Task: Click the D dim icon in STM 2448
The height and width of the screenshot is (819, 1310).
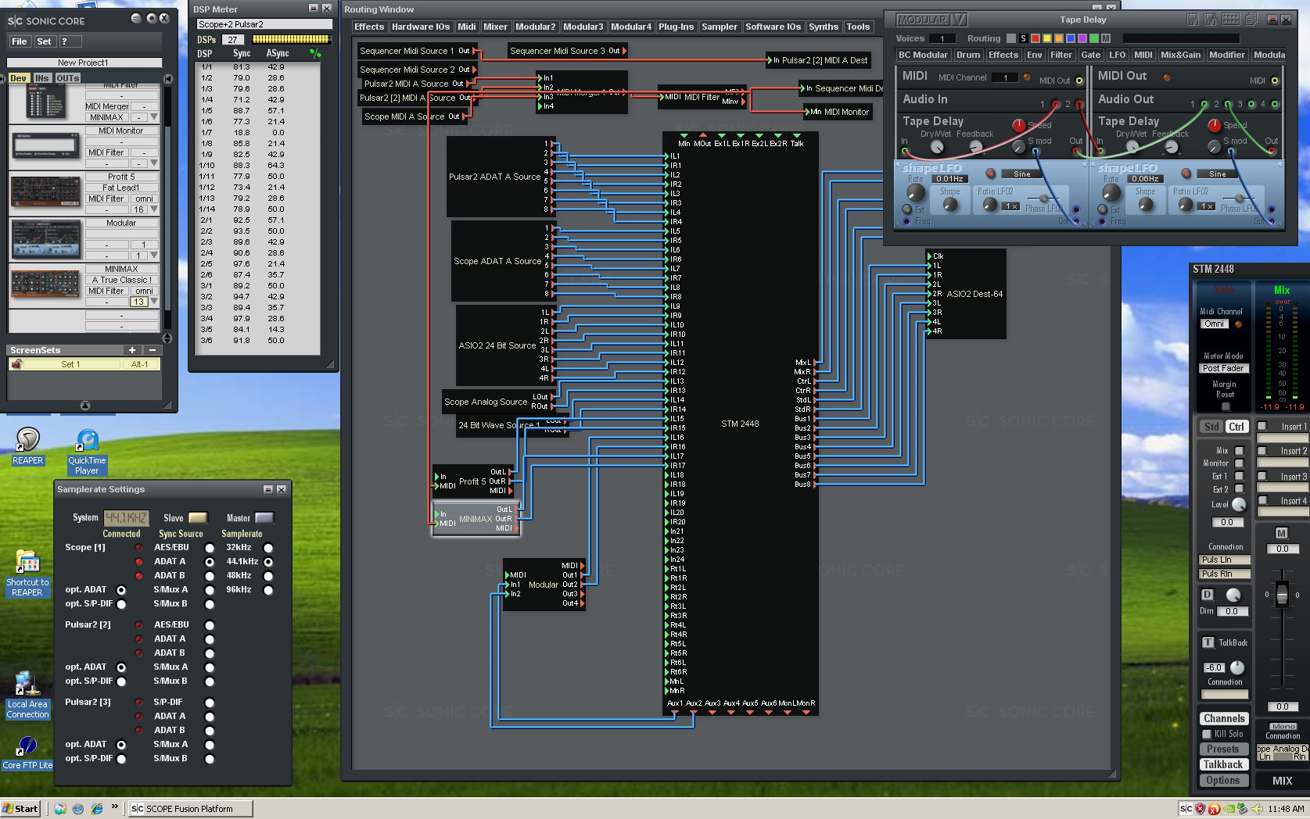Action: [x=1208, y=595]
